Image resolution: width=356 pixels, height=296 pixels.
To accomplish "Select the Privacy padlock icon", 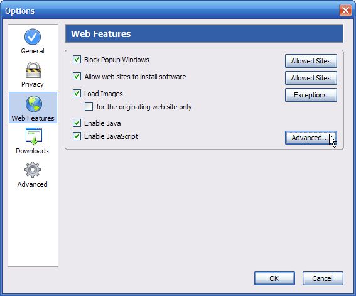I will [x=33, y=70].
